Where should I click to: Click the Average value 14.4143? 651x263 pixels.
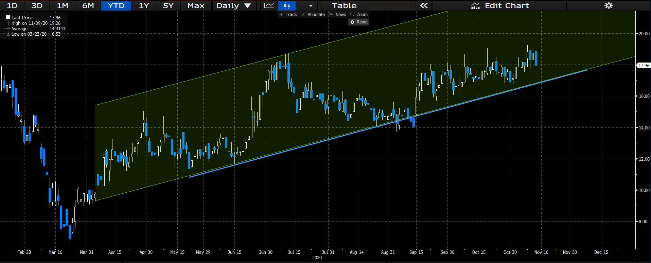57,29
